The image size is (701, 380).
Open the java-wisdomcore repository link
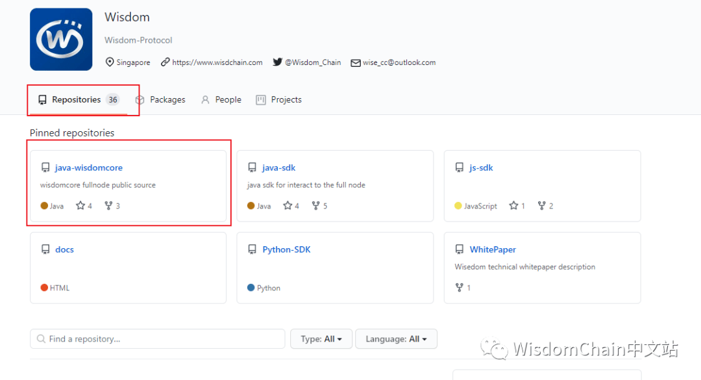88,168
